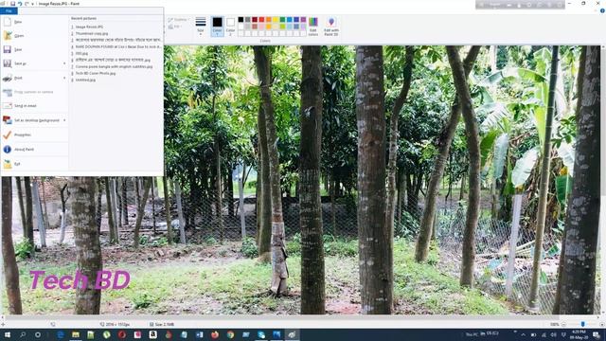Click the taskbar clock and date

click(579, 334)
